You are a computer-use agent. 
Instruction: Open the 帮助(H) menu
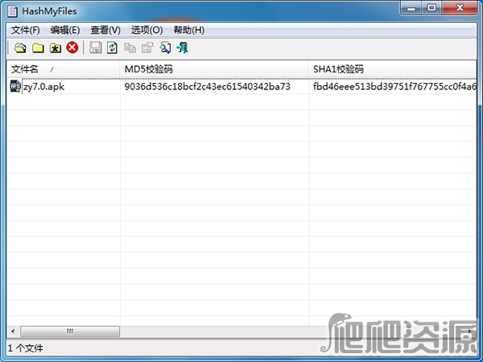(189, 31)
